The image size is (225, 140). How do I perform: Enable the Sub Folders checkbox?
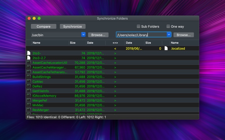pyautogui.click(x=138, y=26)
